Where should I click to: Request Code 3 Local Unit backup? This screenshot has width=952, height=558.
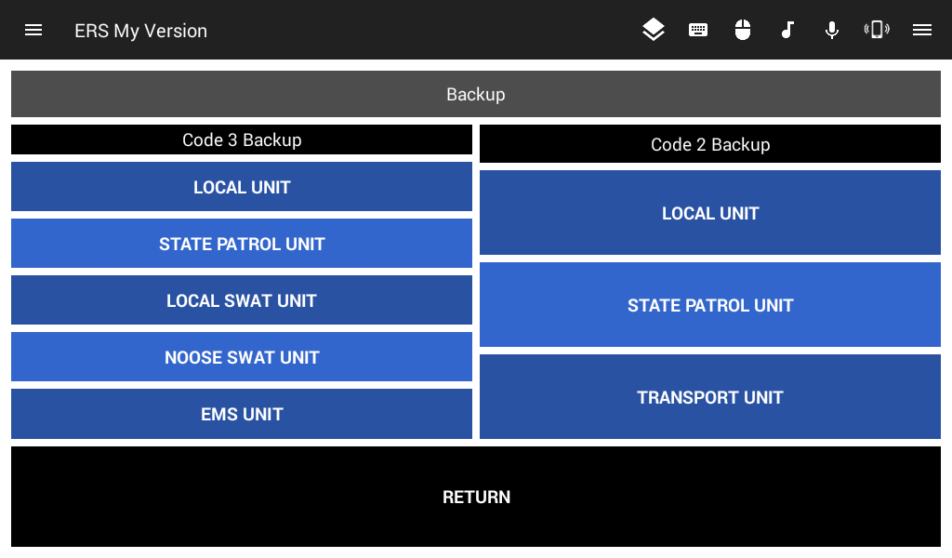pyautogui.click(x=242, y=187)
